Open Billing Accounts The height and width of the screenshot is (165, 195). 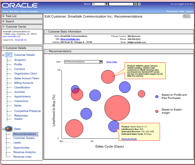click(x=24, y=83)
